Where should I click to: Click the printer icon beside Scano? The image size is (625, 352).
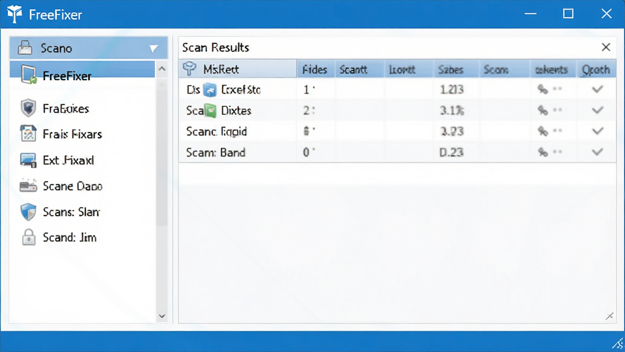pyautogui.click(x=25, y=48)
